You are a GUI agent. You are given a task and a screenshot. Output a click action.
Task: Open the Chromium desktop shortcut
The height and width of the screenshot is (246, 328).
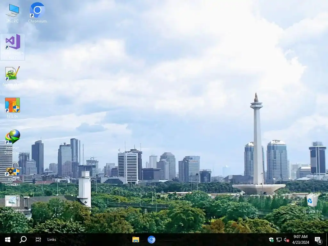coord(37,13)
